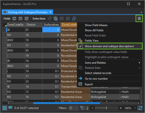Click the table's select-all corner cell
The height and width of the screenshot is (113, 145).
5,25
